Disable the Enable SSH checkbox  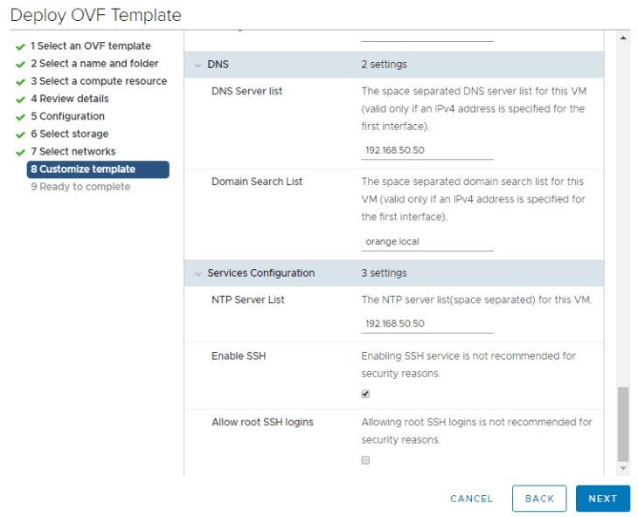[x=365, y=394]
